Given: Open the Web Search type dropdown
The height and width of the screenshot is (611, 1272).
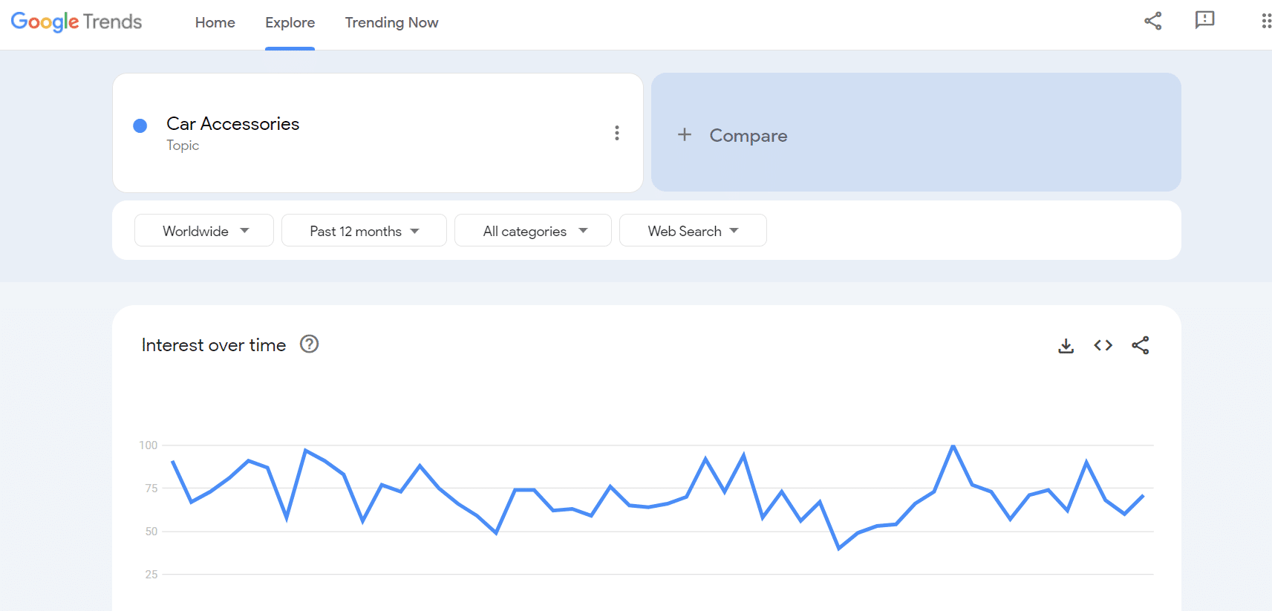Looking at the screenshot, I should (693, 231).
